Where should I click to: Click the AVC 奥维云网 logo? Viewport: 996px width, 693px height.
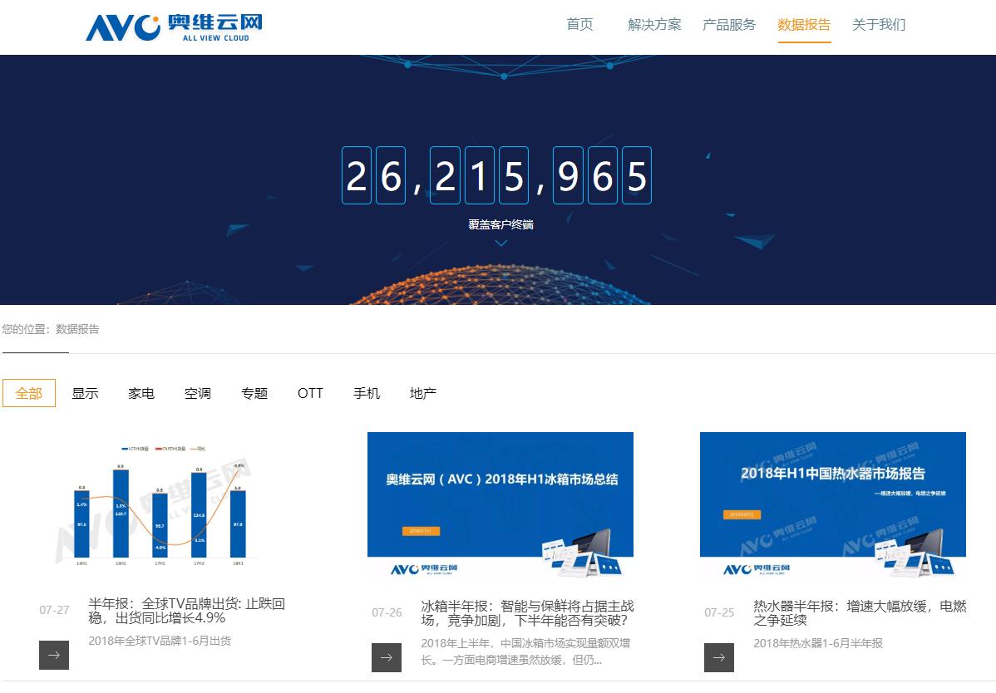coord(174,27)
